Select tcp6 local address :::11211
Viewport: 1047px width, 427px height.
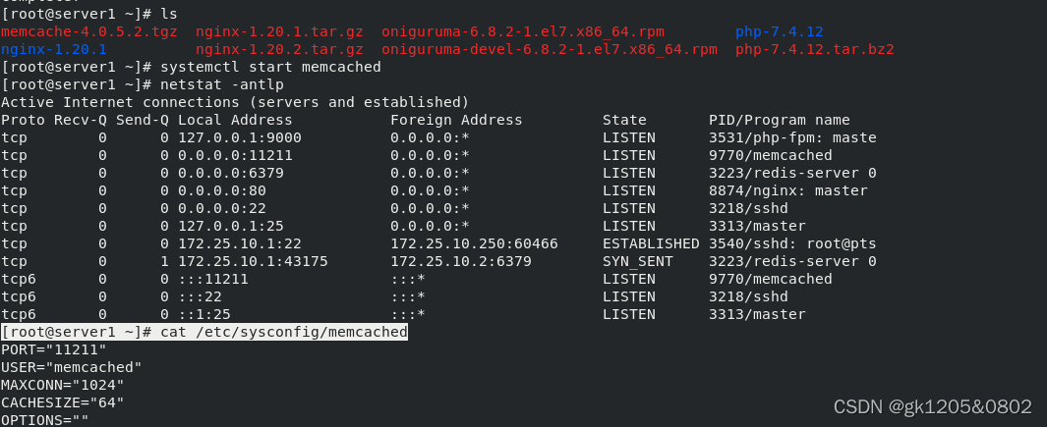[213, 279]
